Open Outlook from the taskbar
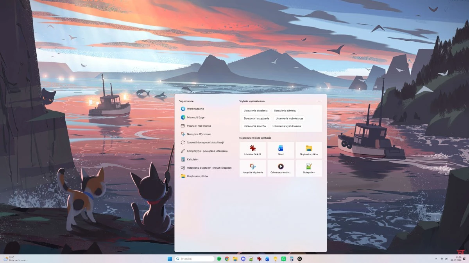 point(267,259)
